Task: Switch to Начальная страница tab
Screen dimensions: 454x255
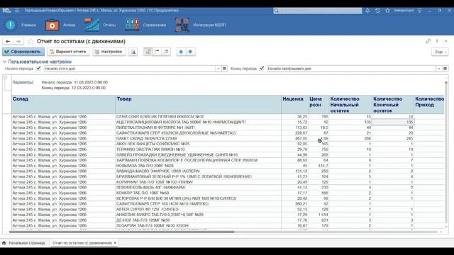Action: click(23, 243)
